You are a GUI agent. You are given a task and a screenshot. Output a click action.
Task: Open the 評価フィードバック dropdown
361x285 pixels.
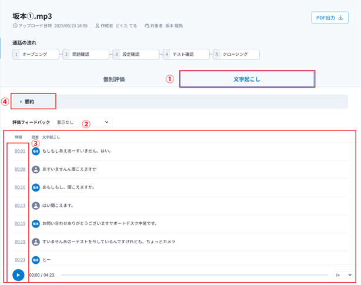[83, 122]
